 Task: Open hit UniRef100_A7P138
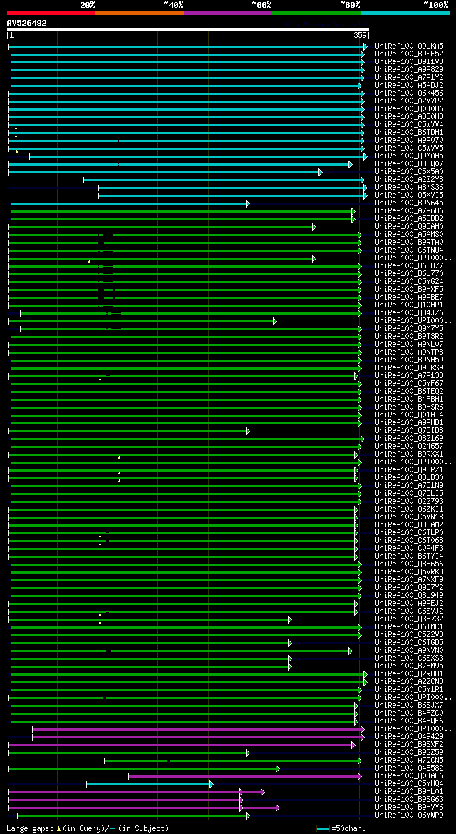(409, 375)
